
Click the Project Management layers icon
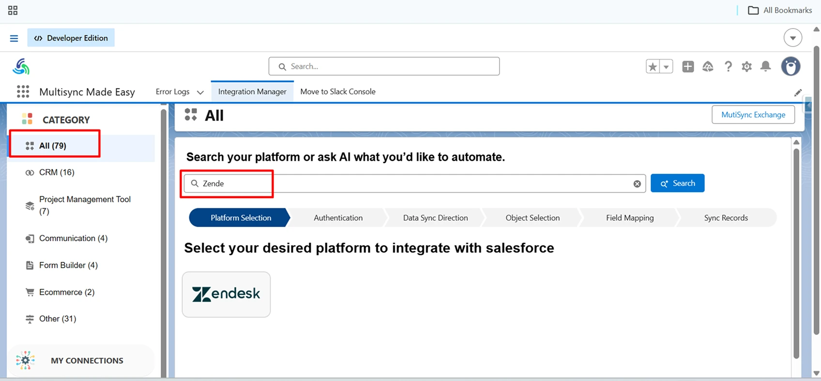click(x=30, y=206)
